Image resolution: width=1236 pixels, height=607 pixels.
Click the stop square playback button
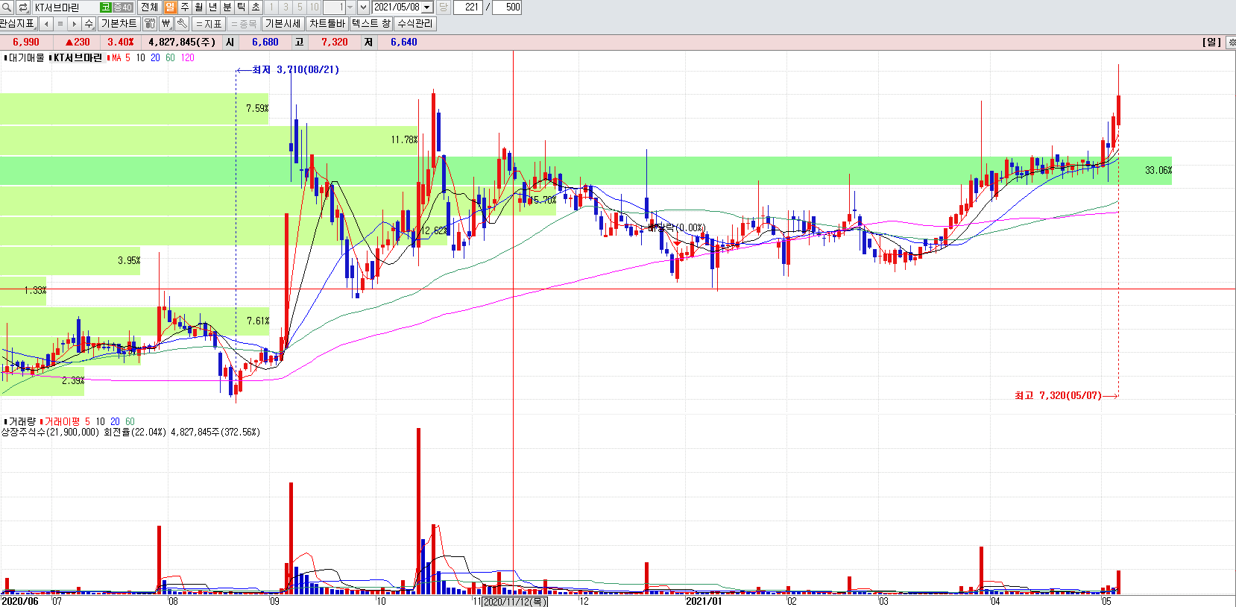point(60,24)
